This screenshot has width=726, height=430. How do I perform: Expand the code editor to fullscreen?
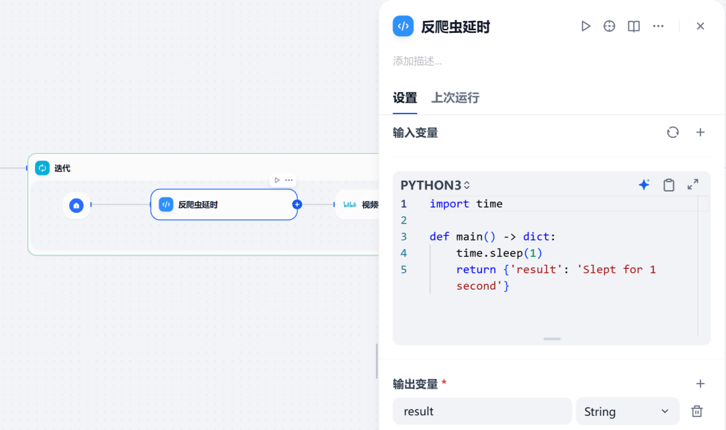pyautogui.click(x=692, y=185)
